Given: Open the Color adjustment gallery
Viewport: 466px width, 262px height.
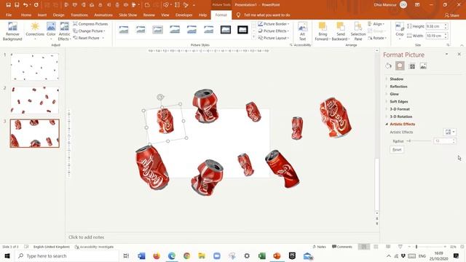Looking at the screenshot, I should [51, 31].
